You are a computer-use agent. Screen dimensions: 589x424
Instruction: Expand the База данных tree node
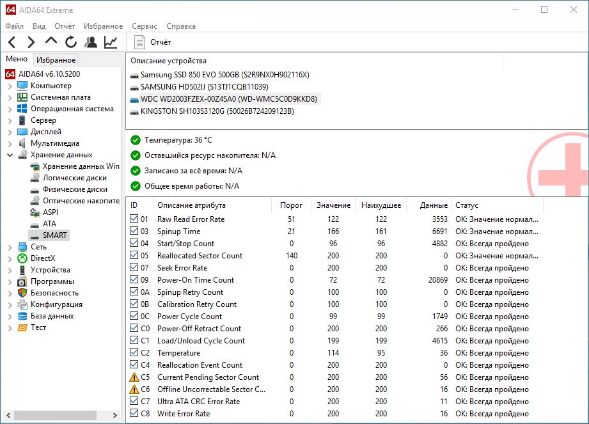pyautogui.click(x=10, y=316)
